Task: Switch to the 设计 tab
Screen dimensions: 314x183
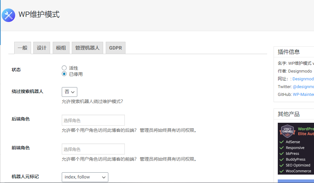Action: (x=42, y=48)
